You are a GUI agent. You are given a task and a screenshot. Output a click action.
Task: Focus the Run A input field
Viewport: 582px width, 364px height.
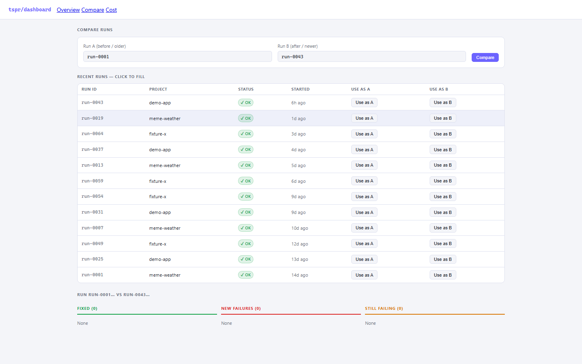[177, 57]
